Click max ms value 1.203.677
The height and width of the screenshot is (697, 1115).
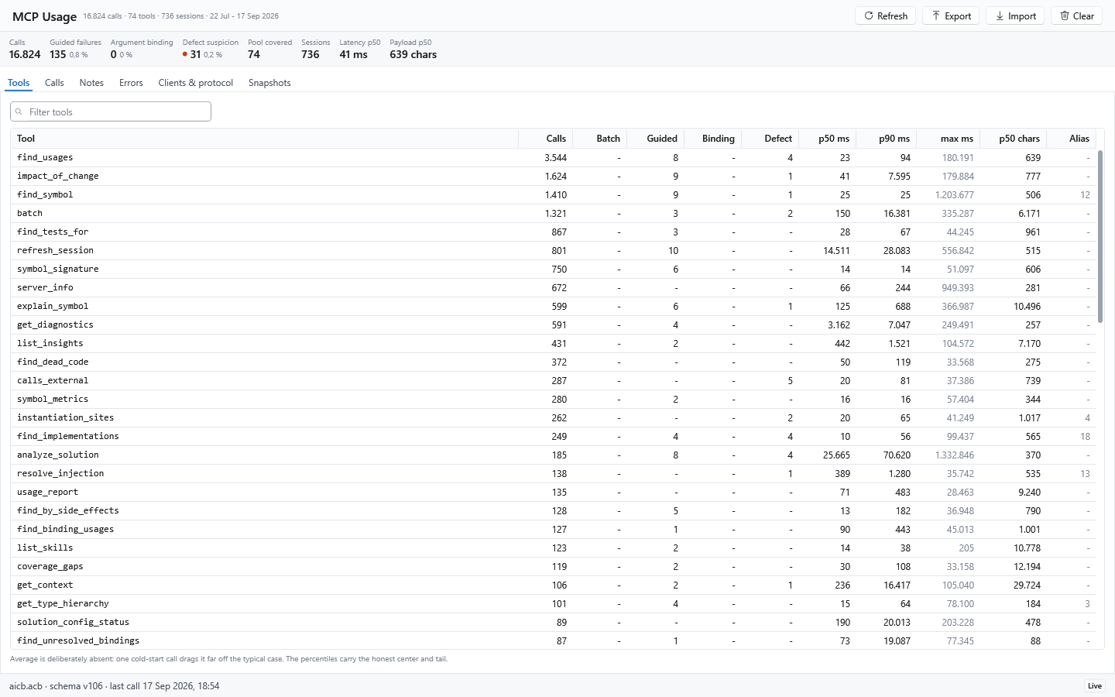click(x=954, y=194)
